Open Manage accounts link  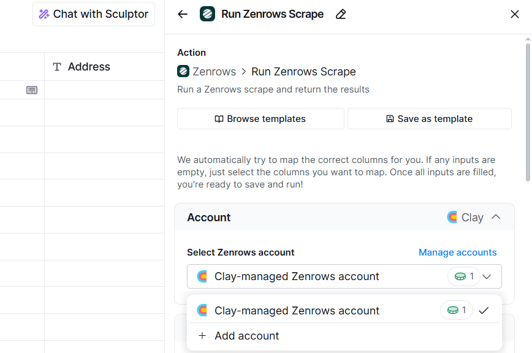(x=457, y=252)
